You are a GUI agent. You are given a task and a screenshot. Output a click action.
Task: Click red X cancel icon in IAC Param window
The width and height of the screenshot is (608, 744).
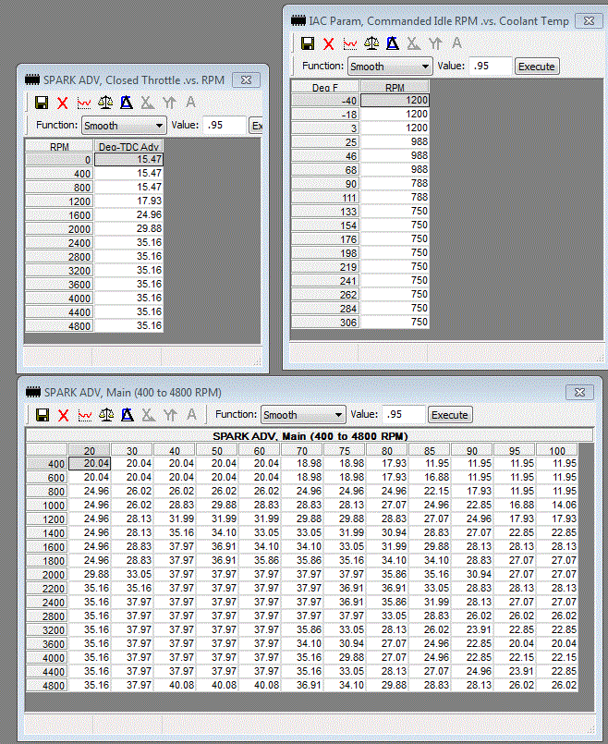coord(328,43)
